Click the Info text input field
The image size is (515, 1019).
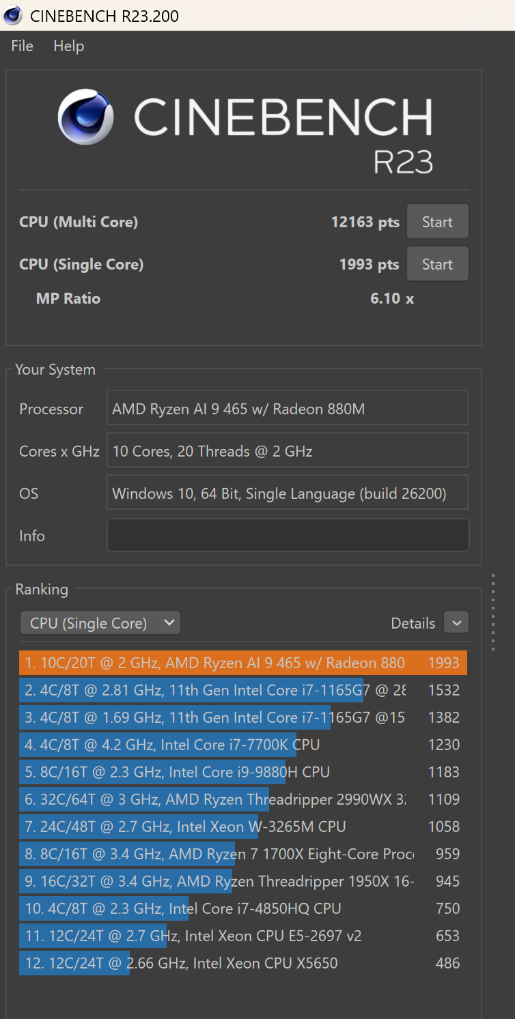click(288, 536)
